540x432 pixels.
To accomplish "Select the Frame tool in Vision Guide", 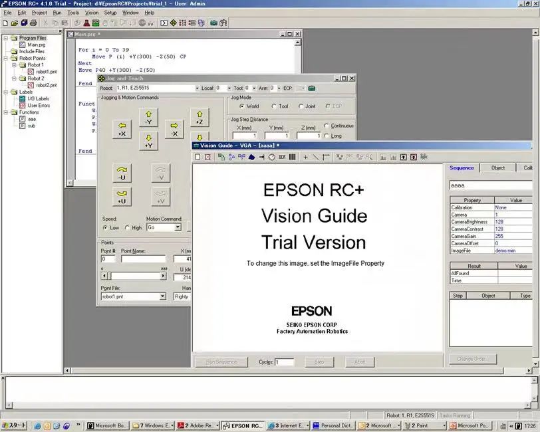I will pyautogui.click(x=326, y=157).
